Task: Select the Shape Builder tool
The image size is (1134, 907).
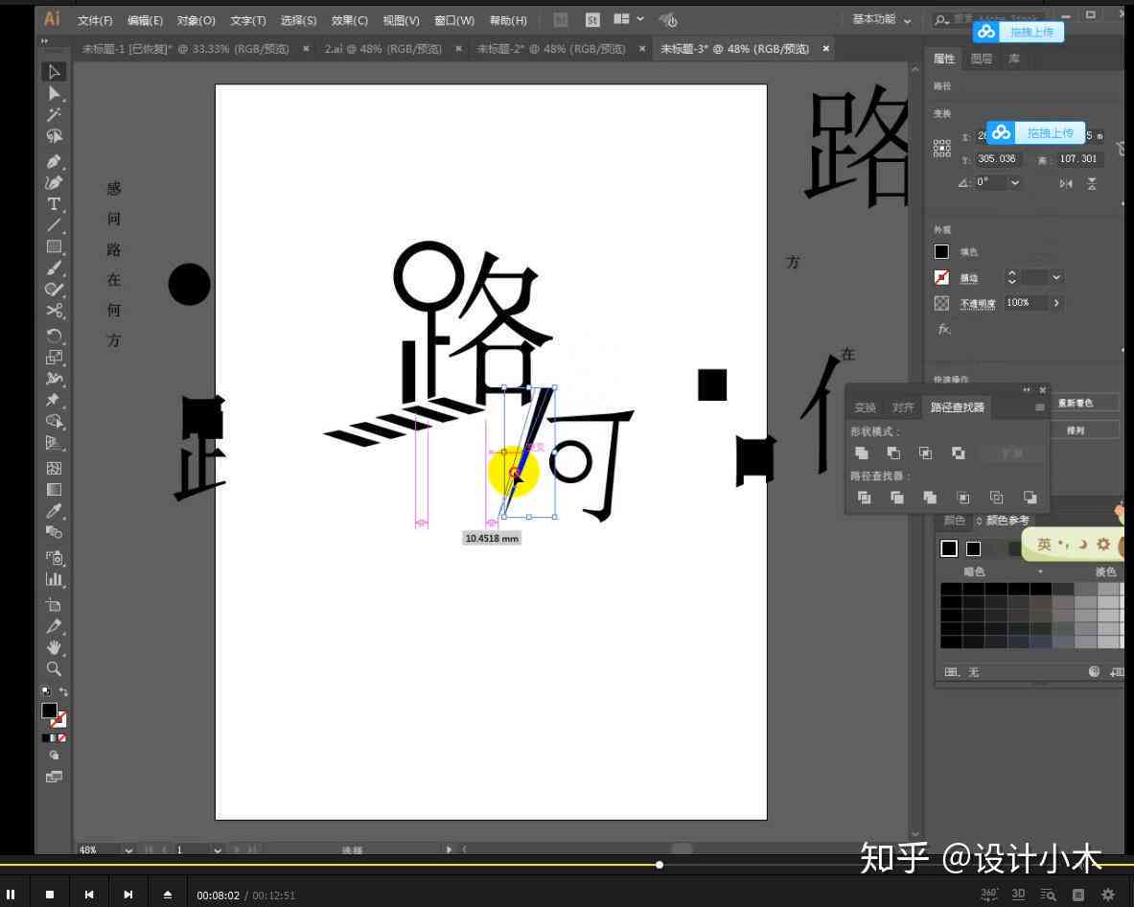Action: (54, 421)
